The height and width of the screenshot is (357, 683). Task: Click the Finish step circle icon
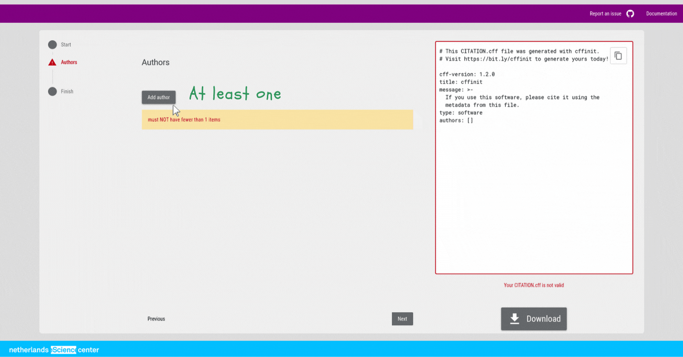[x=52, y=91]
